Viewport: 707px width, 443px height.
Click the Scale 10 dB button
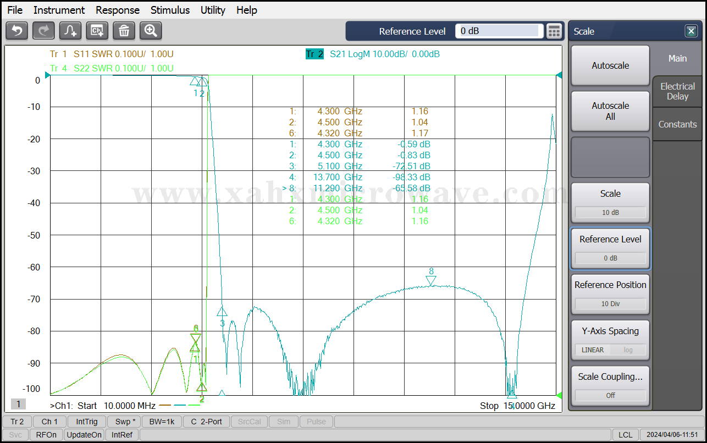pyautogui.click(x=610, y=202)
